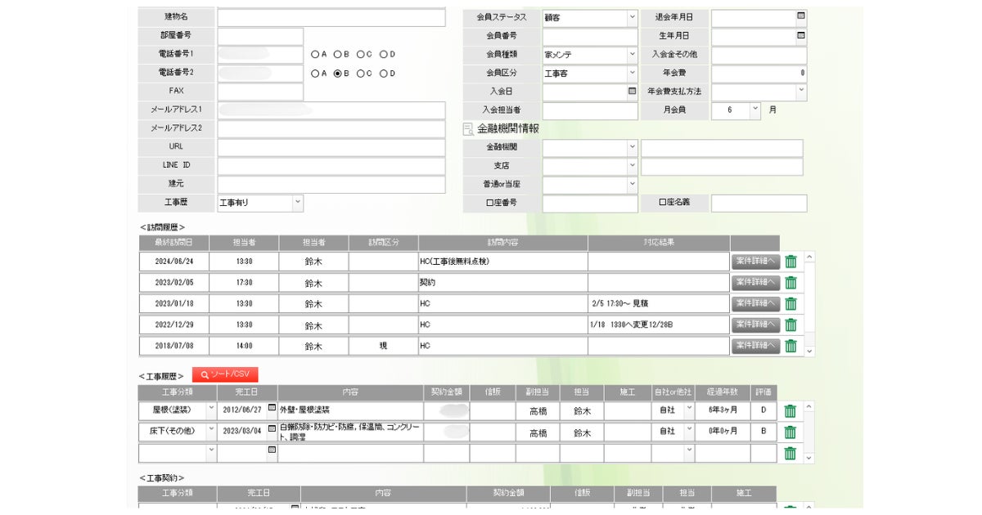Image resolution: width=982 pixels, height=515 pixels.
Task: Click the URL input field
Action: (331, 147)
